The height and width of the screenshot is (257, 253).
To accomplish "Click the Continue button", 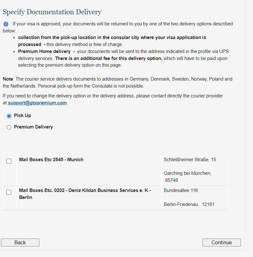I will [222, 242].
